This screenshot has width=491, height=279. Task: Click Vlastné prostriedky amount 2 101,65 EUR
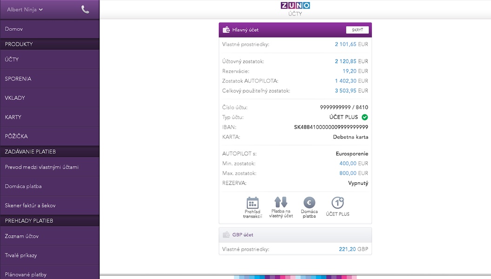(x=352, y=45)
